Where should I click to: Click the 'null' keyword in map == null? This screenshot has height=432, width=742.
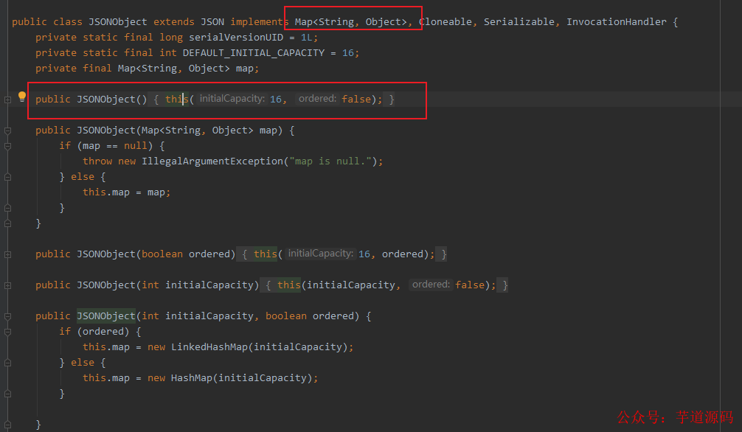coord(135,146)
